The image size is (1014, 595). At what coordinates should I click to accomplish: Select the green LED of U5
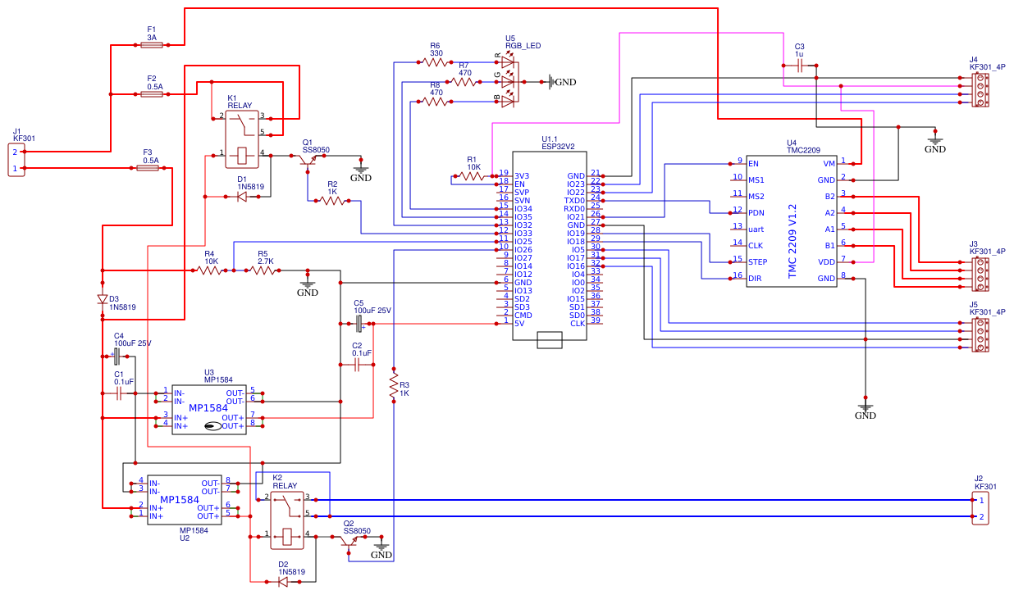click(507, 82)
